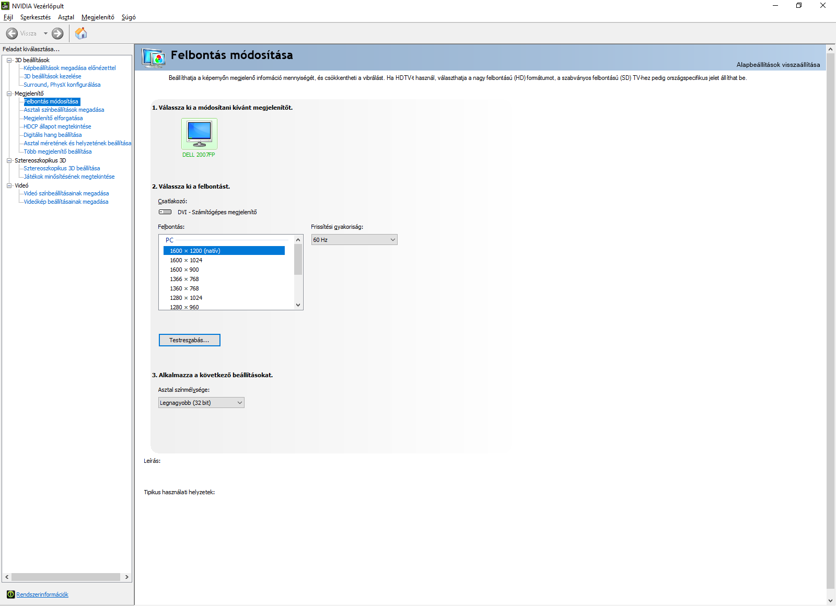Image resolution: width=836 pixels, height=606 pixels.
Task: Click Alapbeállítások visszaállítása link
Action: 778,65
